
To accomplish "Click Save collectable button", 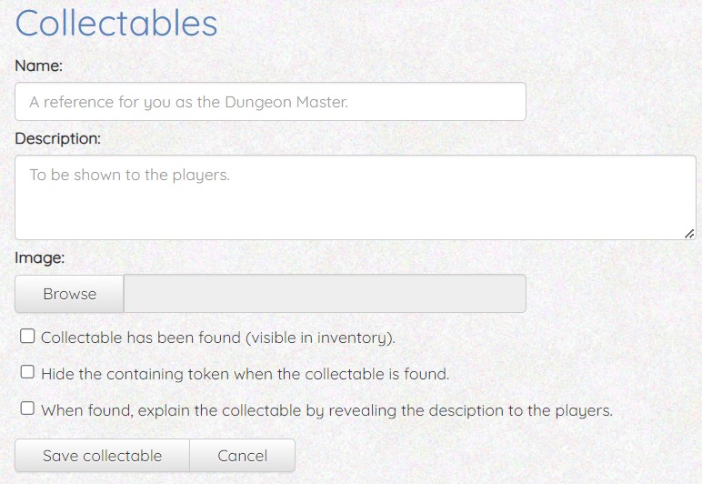I will (x=102, y=456).
